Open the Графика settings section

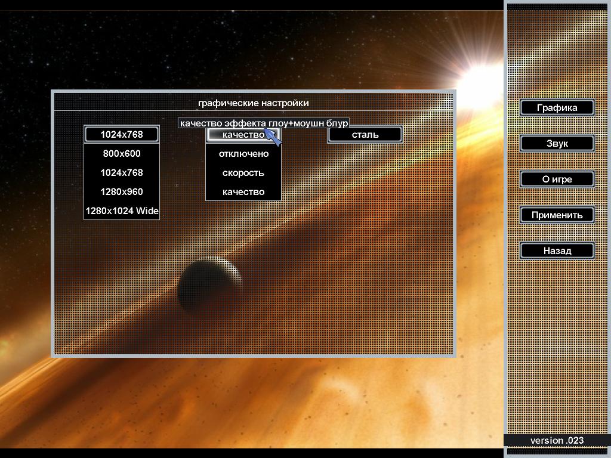click(557, 108)
